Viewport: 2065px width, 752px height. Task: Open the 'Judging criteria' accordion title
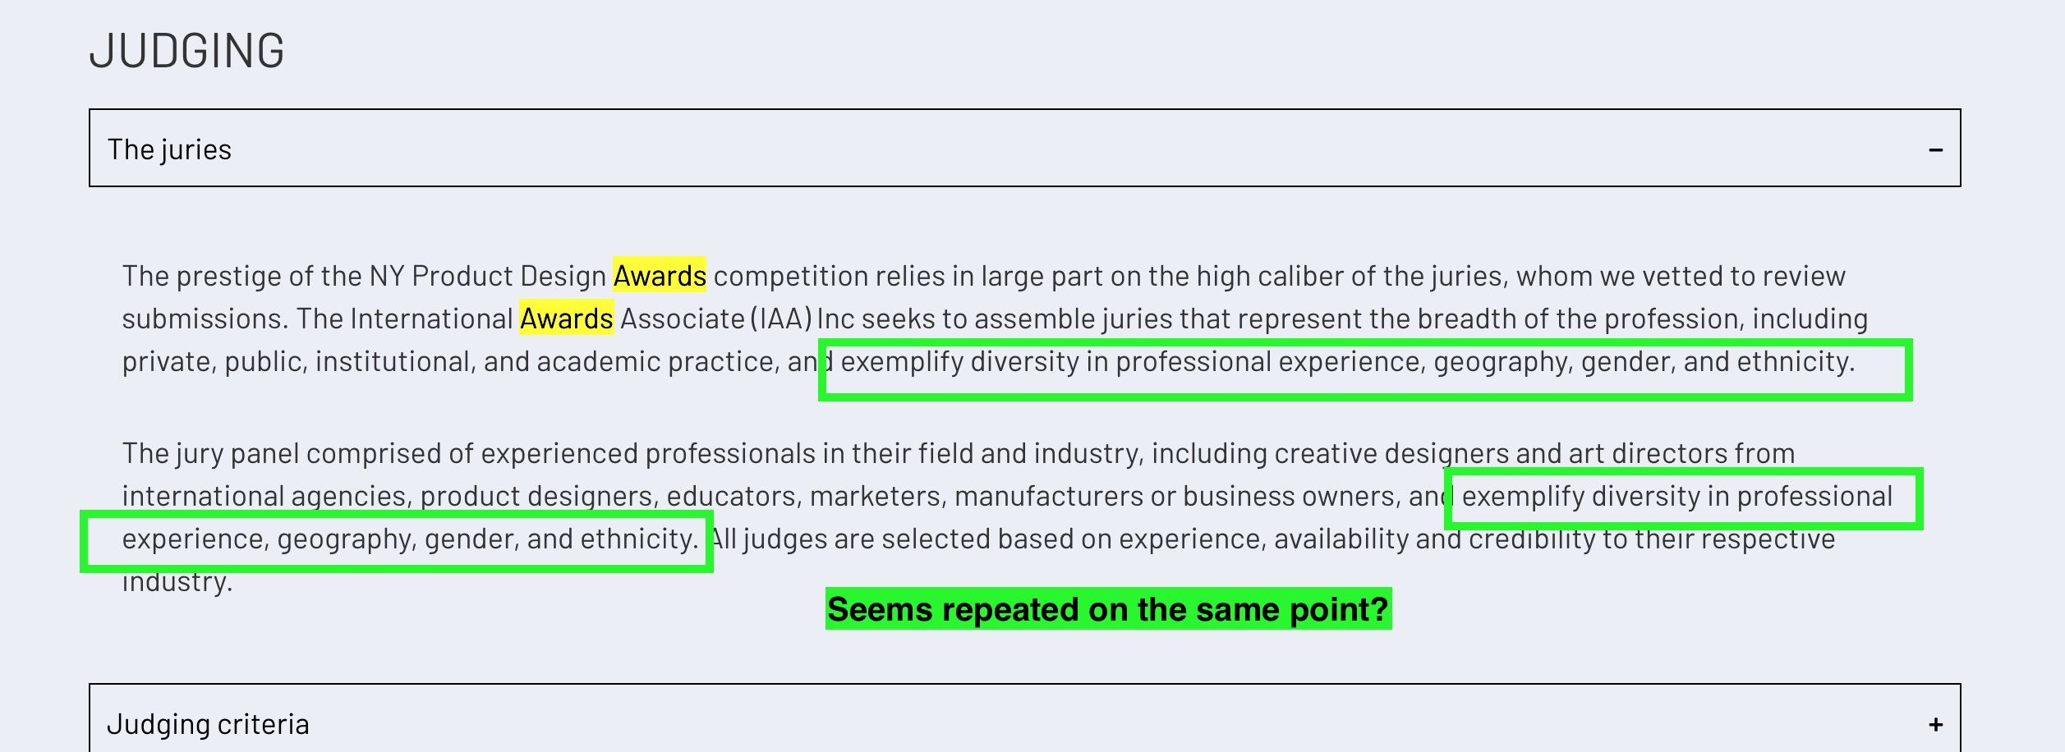[208, 724]
